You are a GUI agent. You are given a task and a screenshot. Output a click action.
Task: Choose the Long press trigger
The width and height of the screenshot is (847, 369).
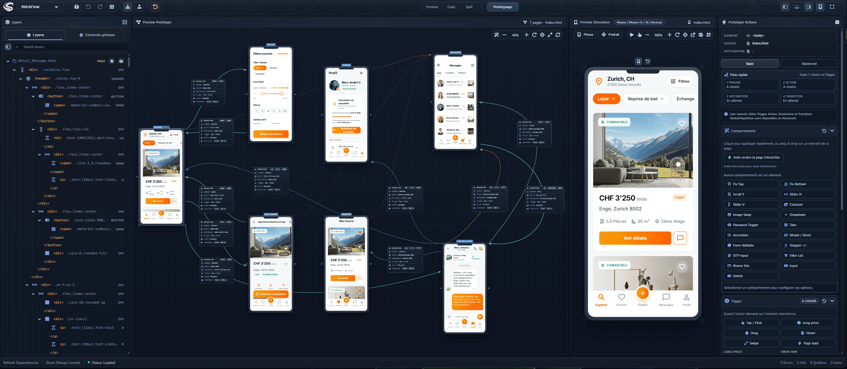click(x=808, y=323)
